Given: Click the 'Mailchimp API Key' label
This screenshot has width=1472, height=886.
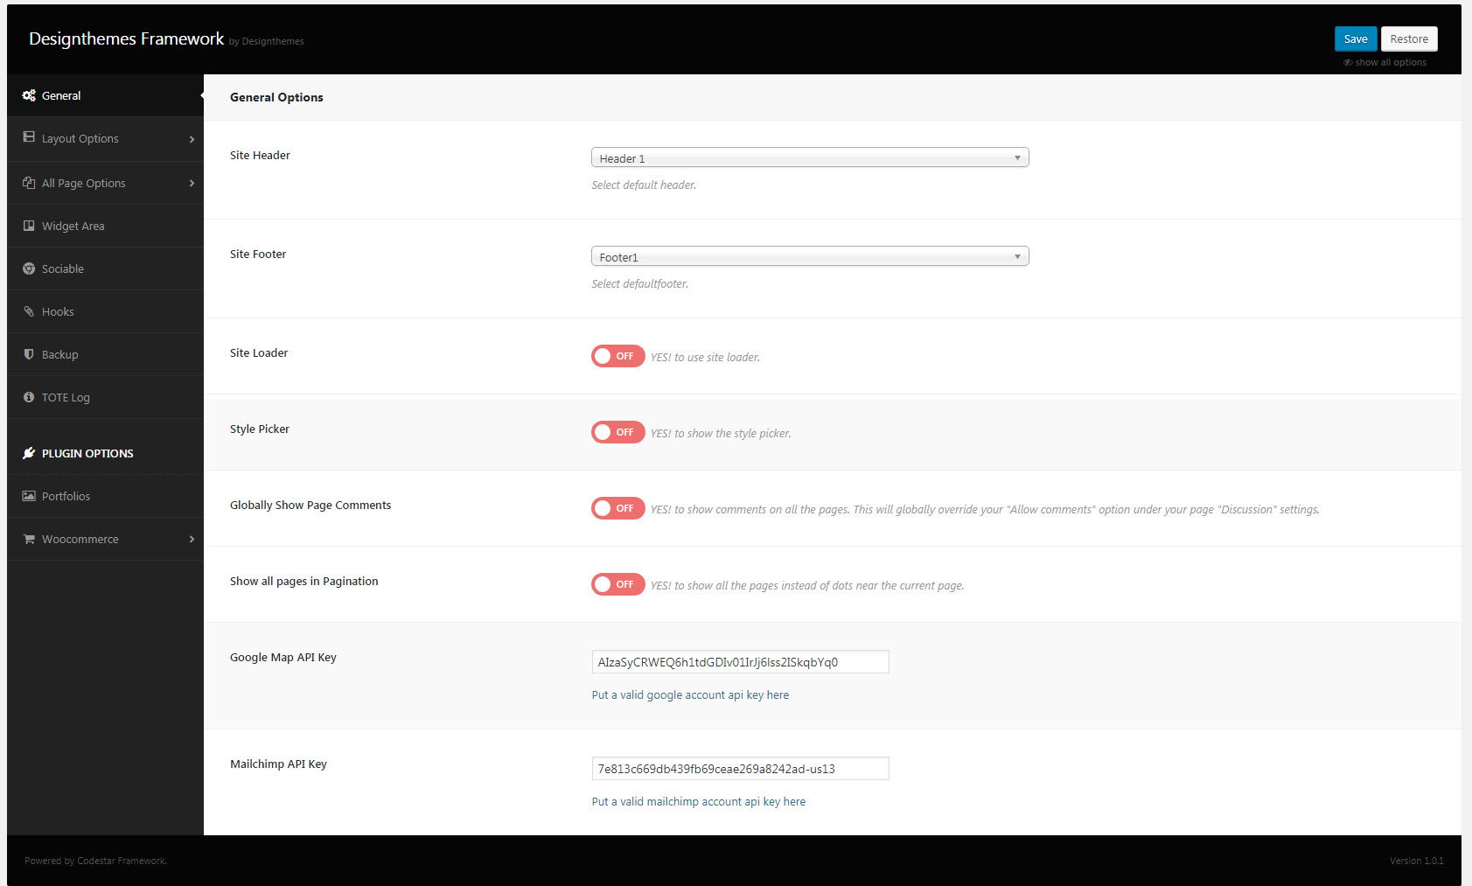Looking at the screenshot, I should (278, 764).
